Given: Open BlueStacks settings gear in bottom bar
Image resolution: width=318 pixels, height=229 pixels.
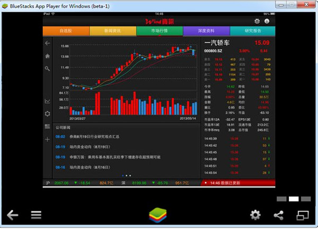Looking at the screenshot, I should click(x=255, y=215).
